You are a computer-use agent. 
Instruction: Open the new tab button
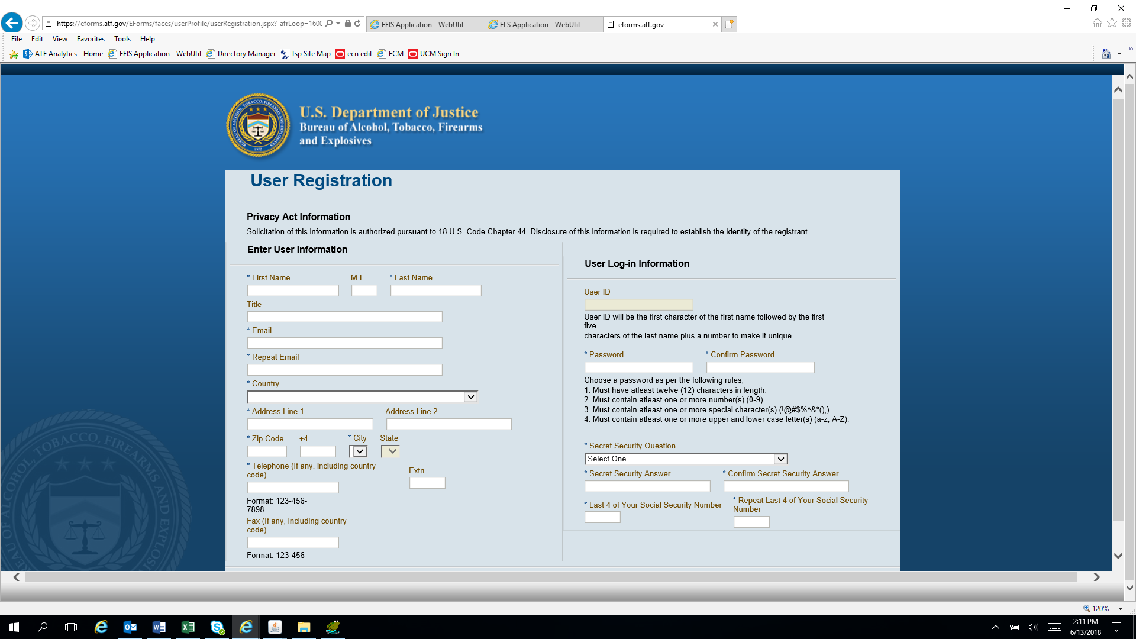point(730,24)
